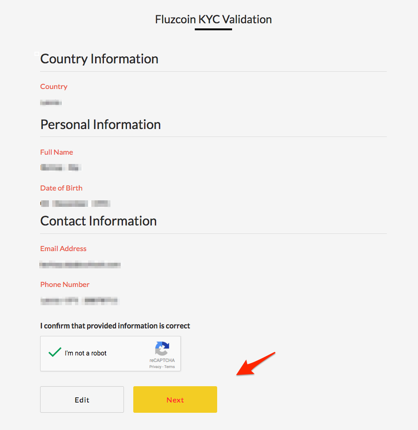Click the blurred date of birth value
The height and width of the screenshot is (430, 418).
[75, 203]
